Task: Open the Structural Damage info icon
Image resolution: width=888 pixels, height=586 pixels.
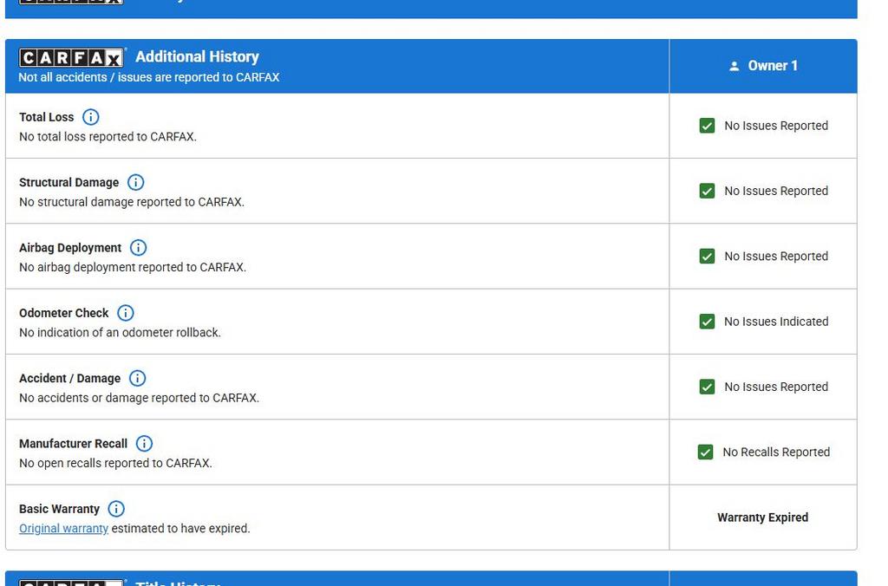Action: coord(135,182)
